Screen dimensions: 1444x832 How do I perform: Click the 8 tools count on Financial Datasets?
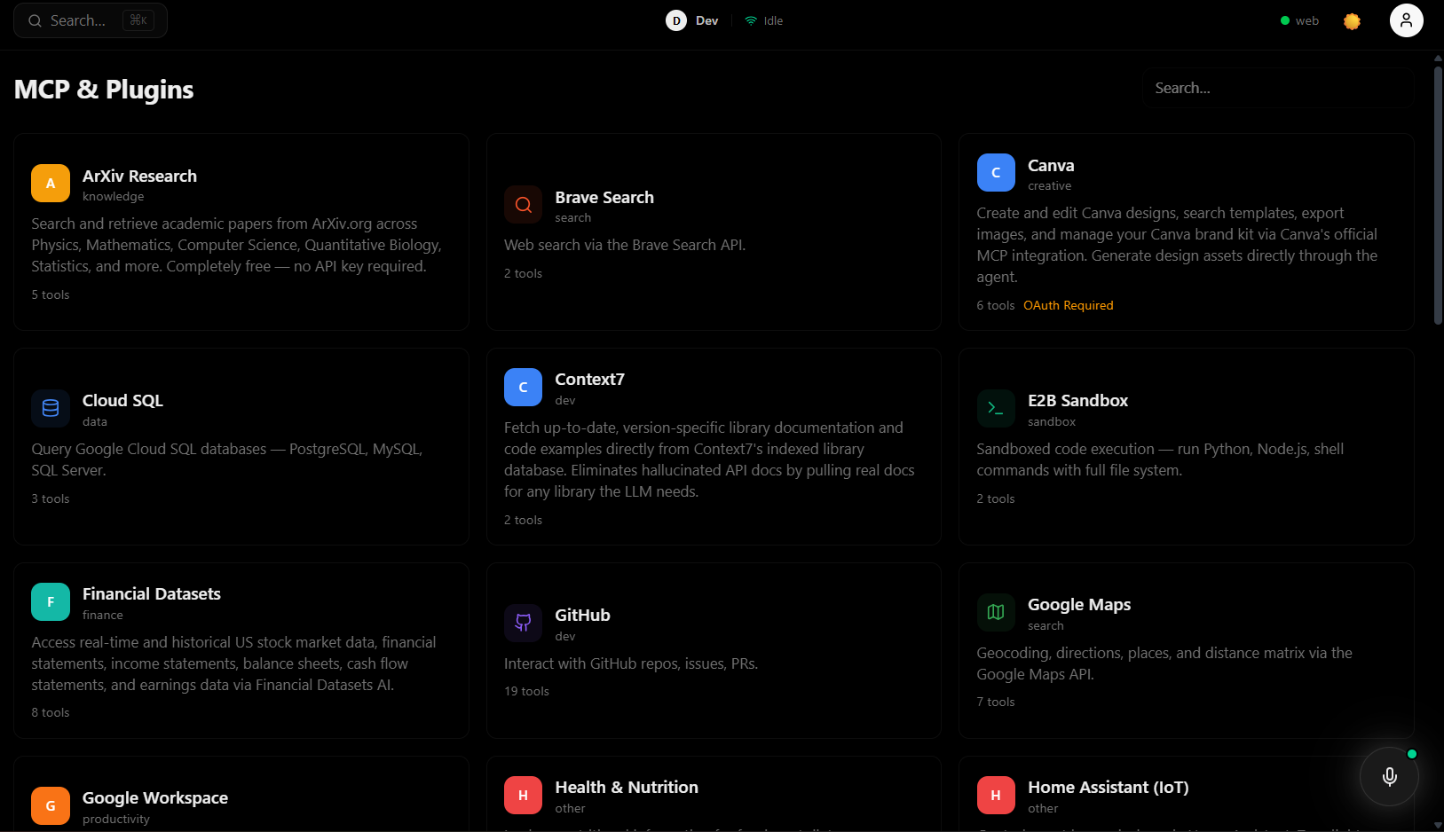pyautogui.click(x=51, y=712)
